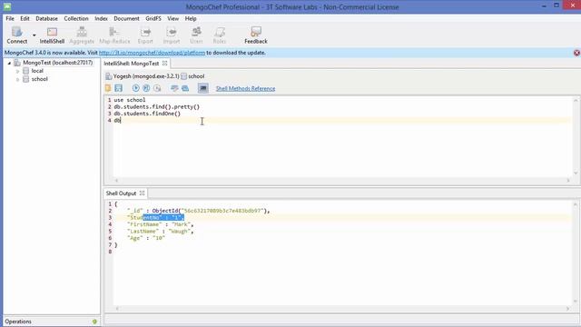Click line 'use school' in editor
This screenshot has height=327, width=581.
130,100
